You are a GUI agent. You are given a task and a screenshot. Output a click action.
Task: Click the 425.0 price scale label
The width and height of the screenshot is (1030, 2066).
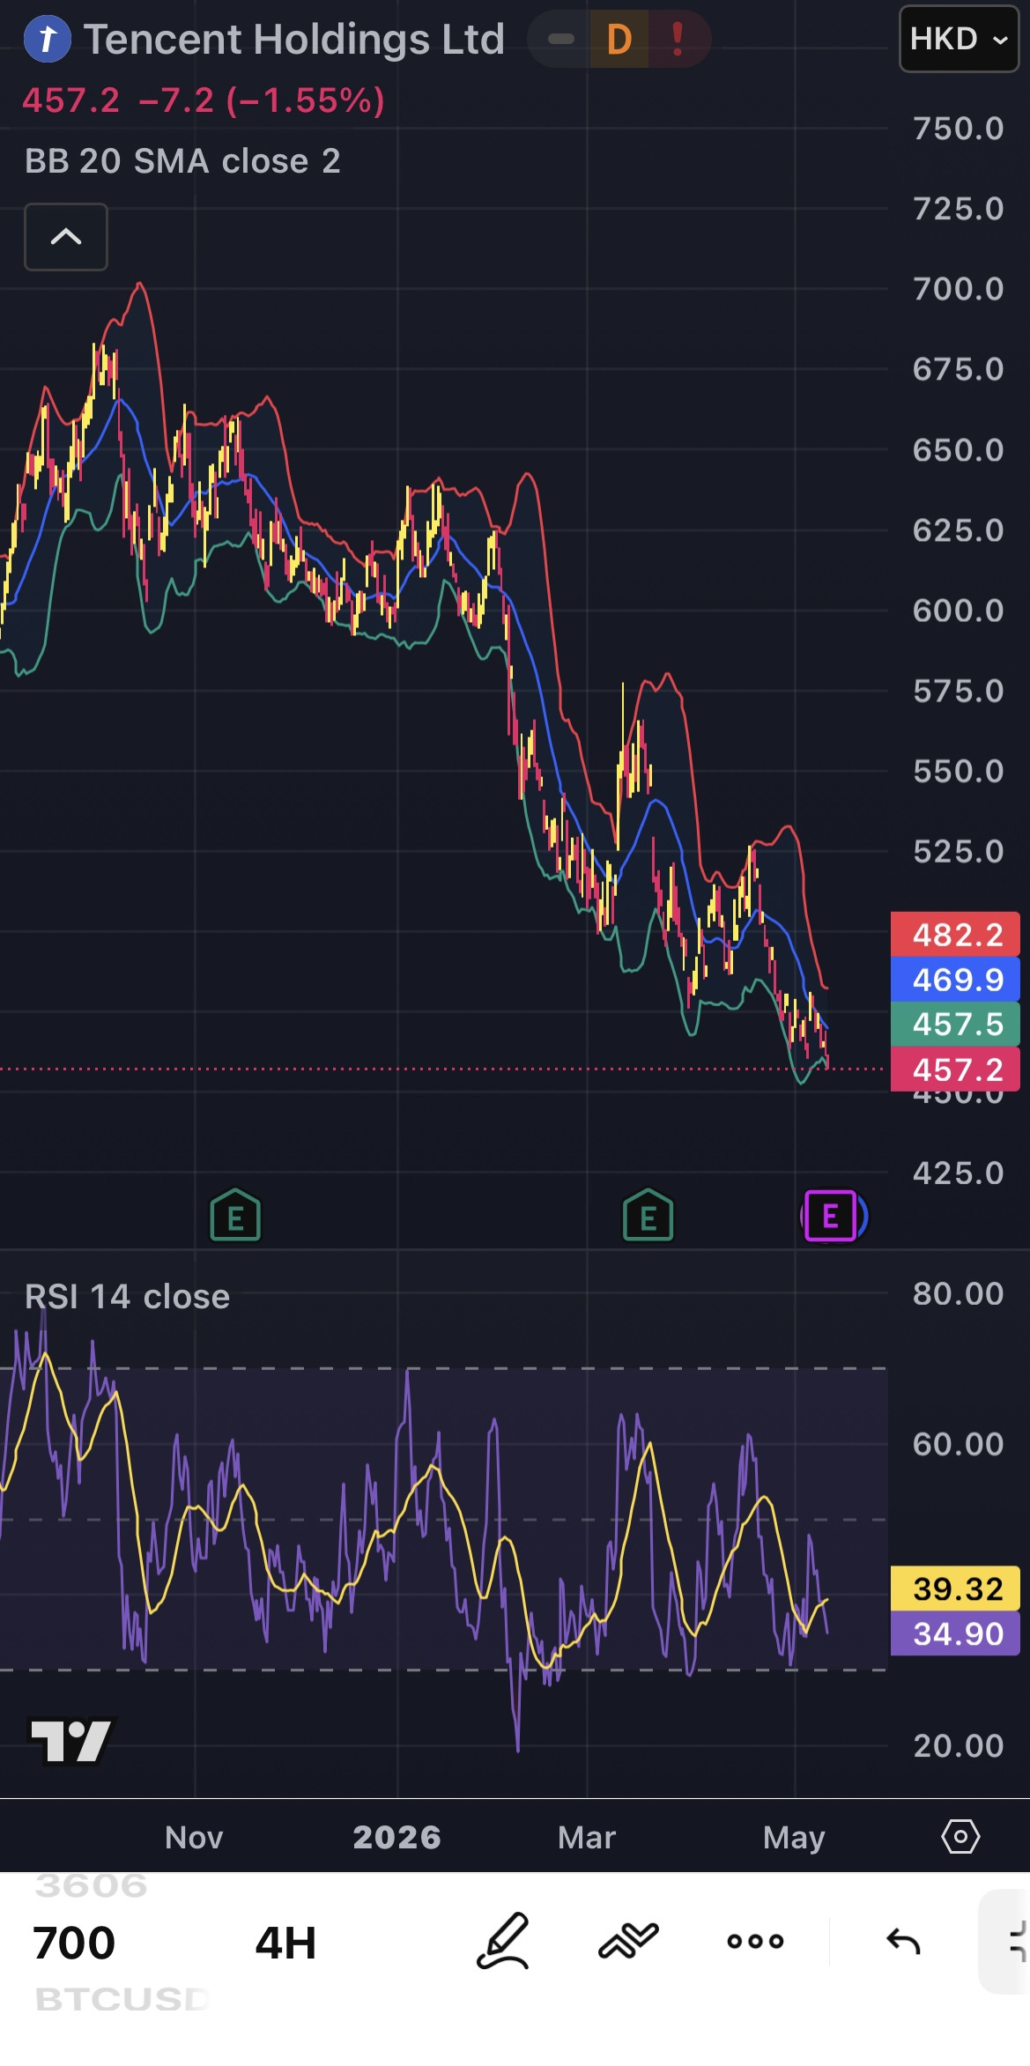click(959, 1173)
